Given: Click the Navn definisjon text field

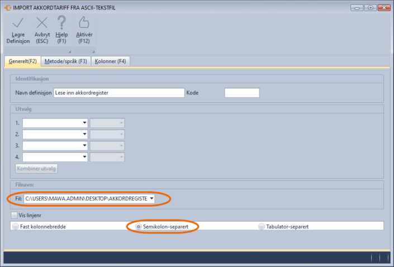Looking at the screenshot, I should point(118,93).
